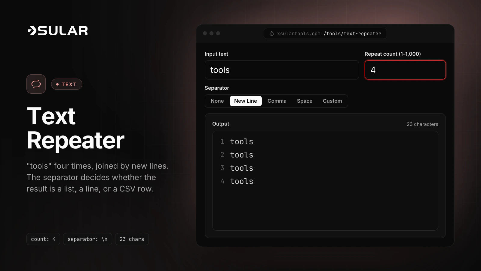Click the description paragraph about separators
This screenshot has width=481, height=271.
pyautogui.click(x=98, y=177)
